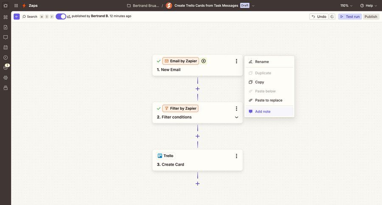Click the Publish button

pos(371,17)
